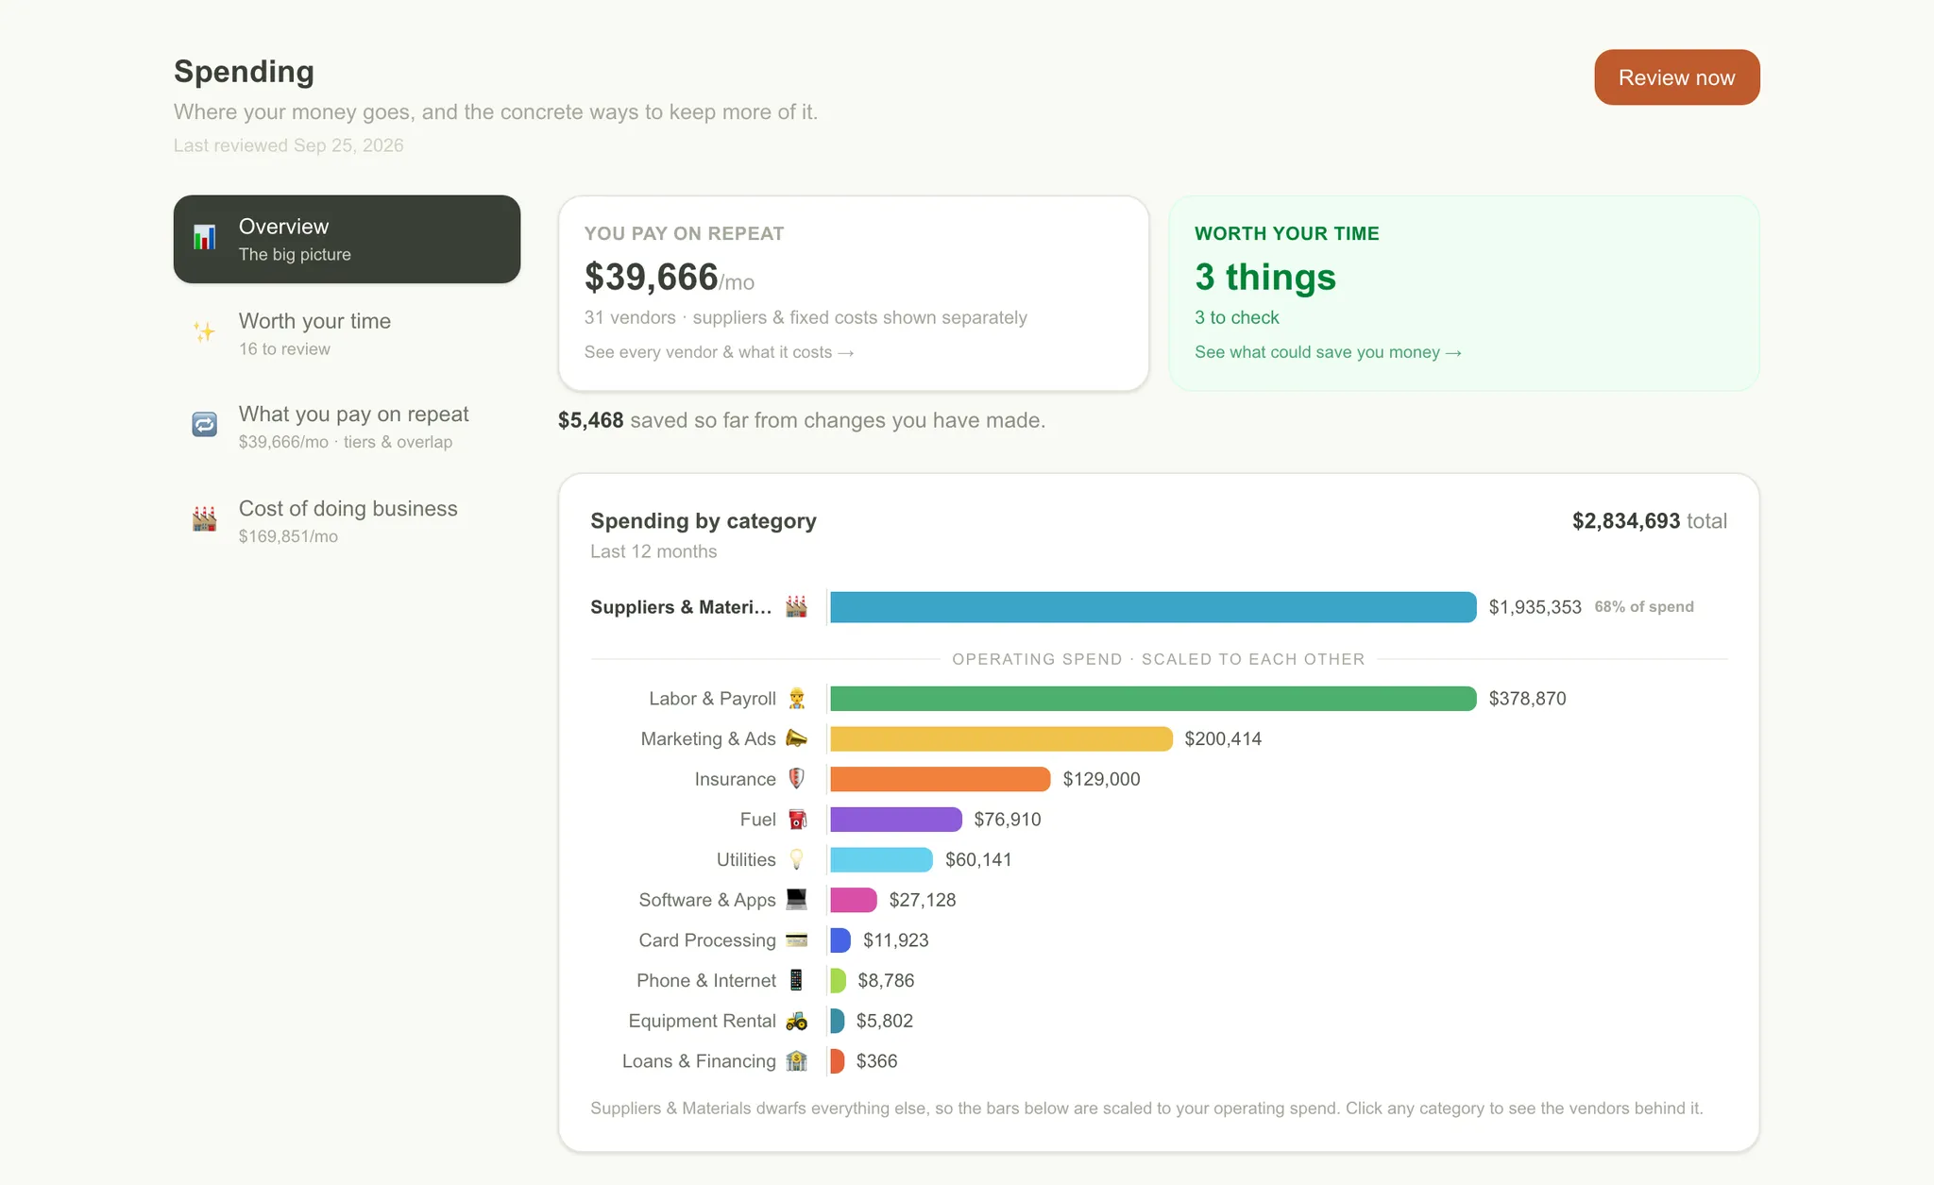The height and width of the screenshot is (1185, 1934).
Task: Click the green Labor & Payroll bar
Action: (1153, 699)
